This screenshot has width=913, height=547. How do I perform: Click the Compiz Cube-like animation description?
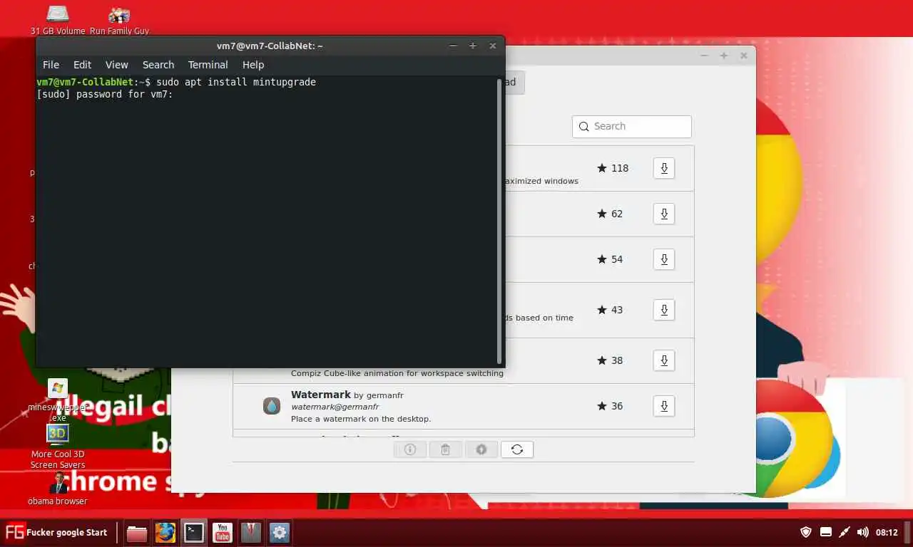coord(397,373)
